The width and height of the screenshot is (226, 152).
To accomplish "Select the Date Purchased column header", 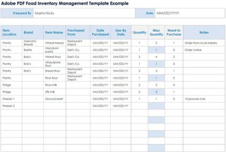I will (100, 32).
